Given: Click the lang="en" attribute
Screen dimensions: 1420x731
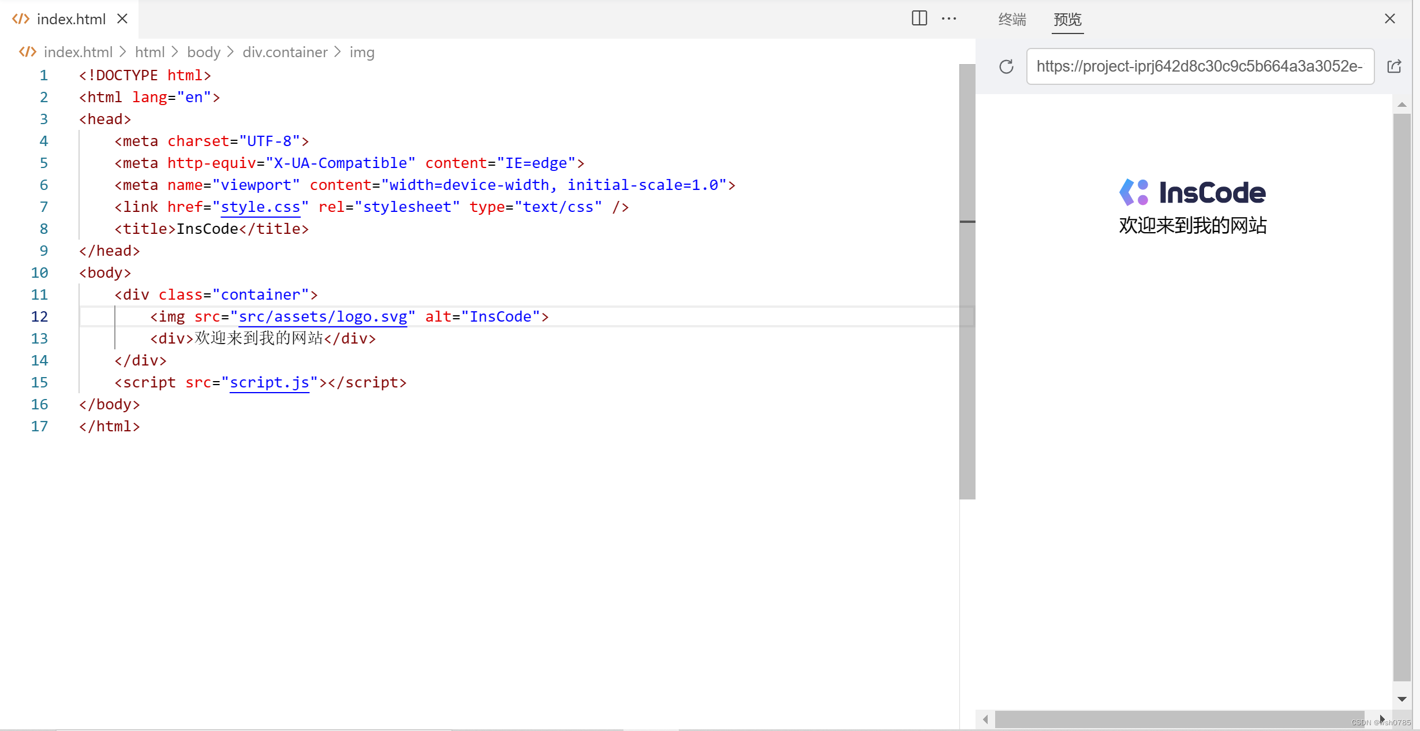Looking at the screenshot, I should [172, 97].
